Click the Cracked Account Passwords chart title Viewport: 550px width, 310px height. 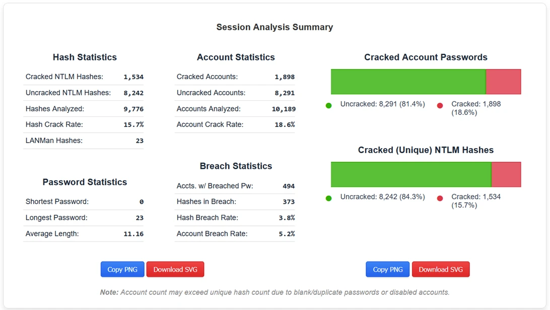coord(426,57)
